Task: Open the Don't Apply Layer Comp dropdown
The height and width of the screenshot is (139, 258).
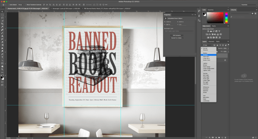Action: (179, 31)
